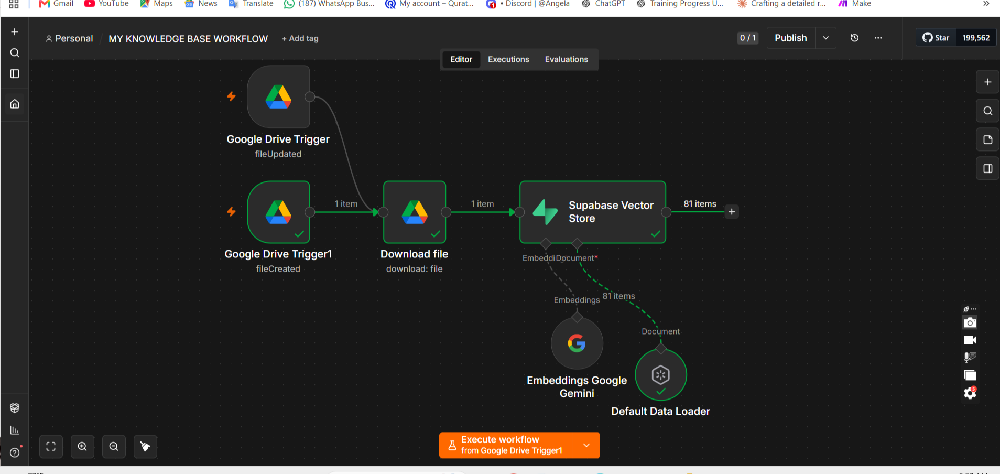Click the Document connector diamond on Supabase node

click(577, 243)
